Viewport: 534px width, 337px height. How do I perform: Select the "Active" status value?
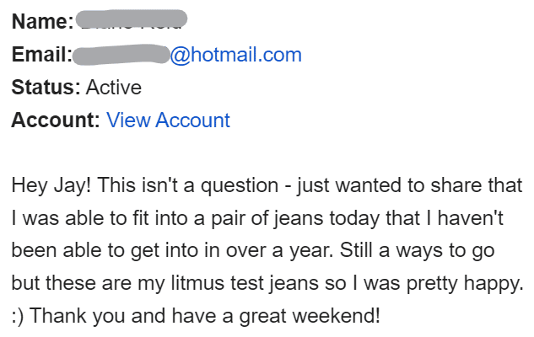point(114,88)
